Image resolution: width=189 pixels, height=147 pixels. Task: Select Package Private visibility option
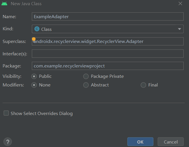pos(86,76)
